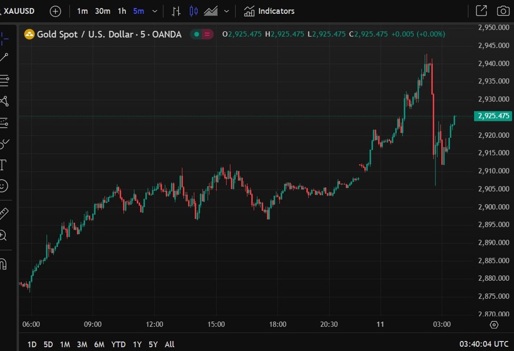Viewport: 514px width, 351px height.
Task: Select the trend line drawing tool
Action: [4, 58]
